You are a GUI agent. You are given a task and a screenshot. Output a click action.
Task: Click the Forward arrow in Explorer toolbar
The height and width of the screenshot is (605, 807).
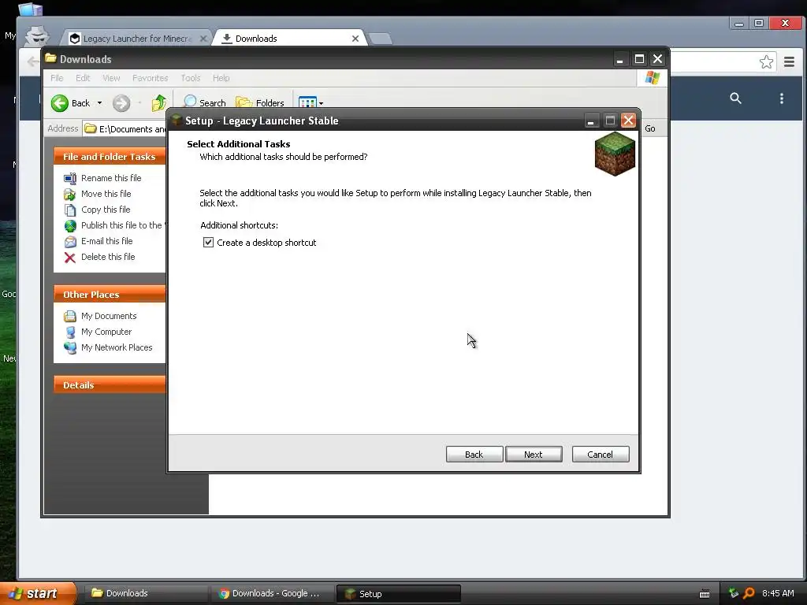121,103
